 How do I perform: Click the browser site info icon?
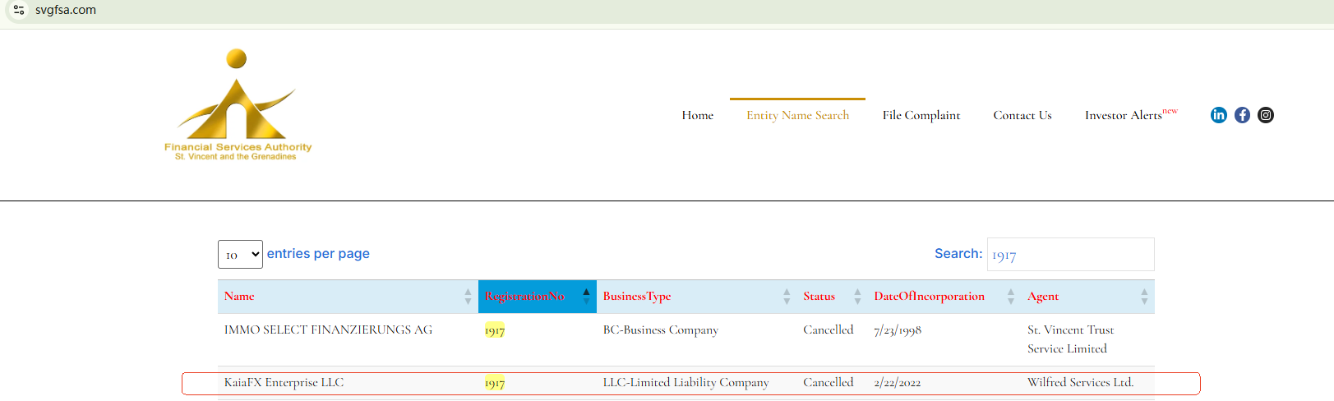(19, 10)
